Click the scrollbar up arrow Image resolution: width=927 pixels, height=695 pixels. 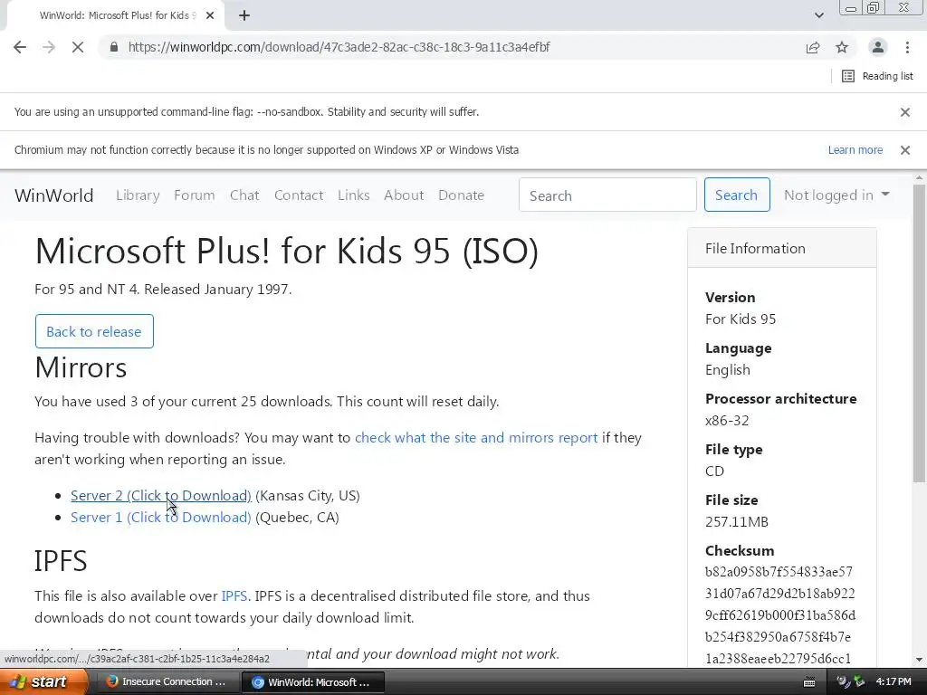(919, 177)
